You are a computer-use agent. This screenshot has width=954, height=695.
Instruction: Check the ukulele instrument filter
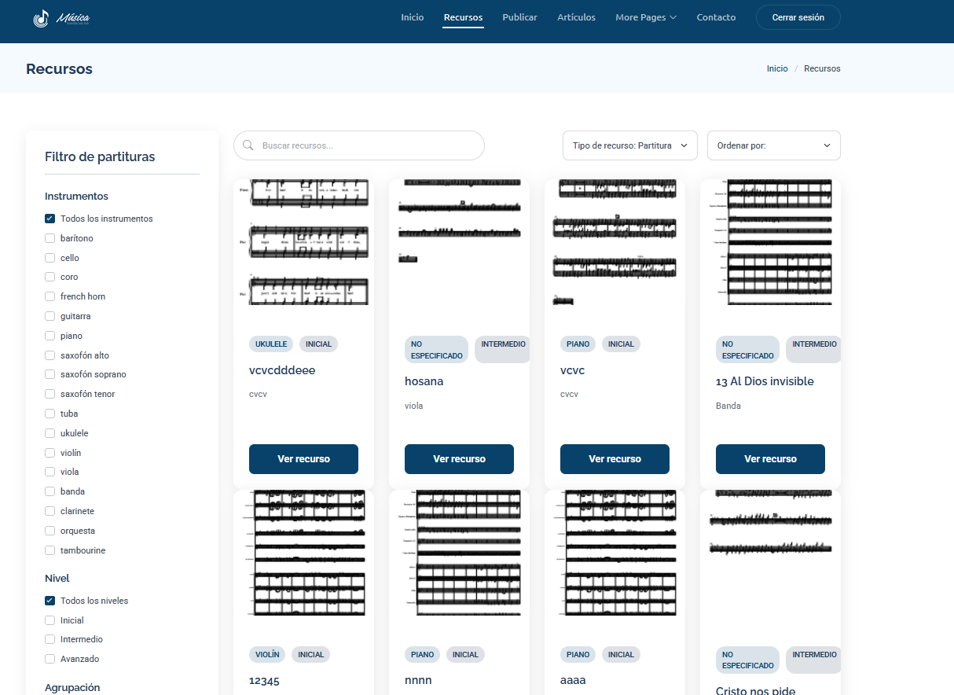(x=50, y=433)
